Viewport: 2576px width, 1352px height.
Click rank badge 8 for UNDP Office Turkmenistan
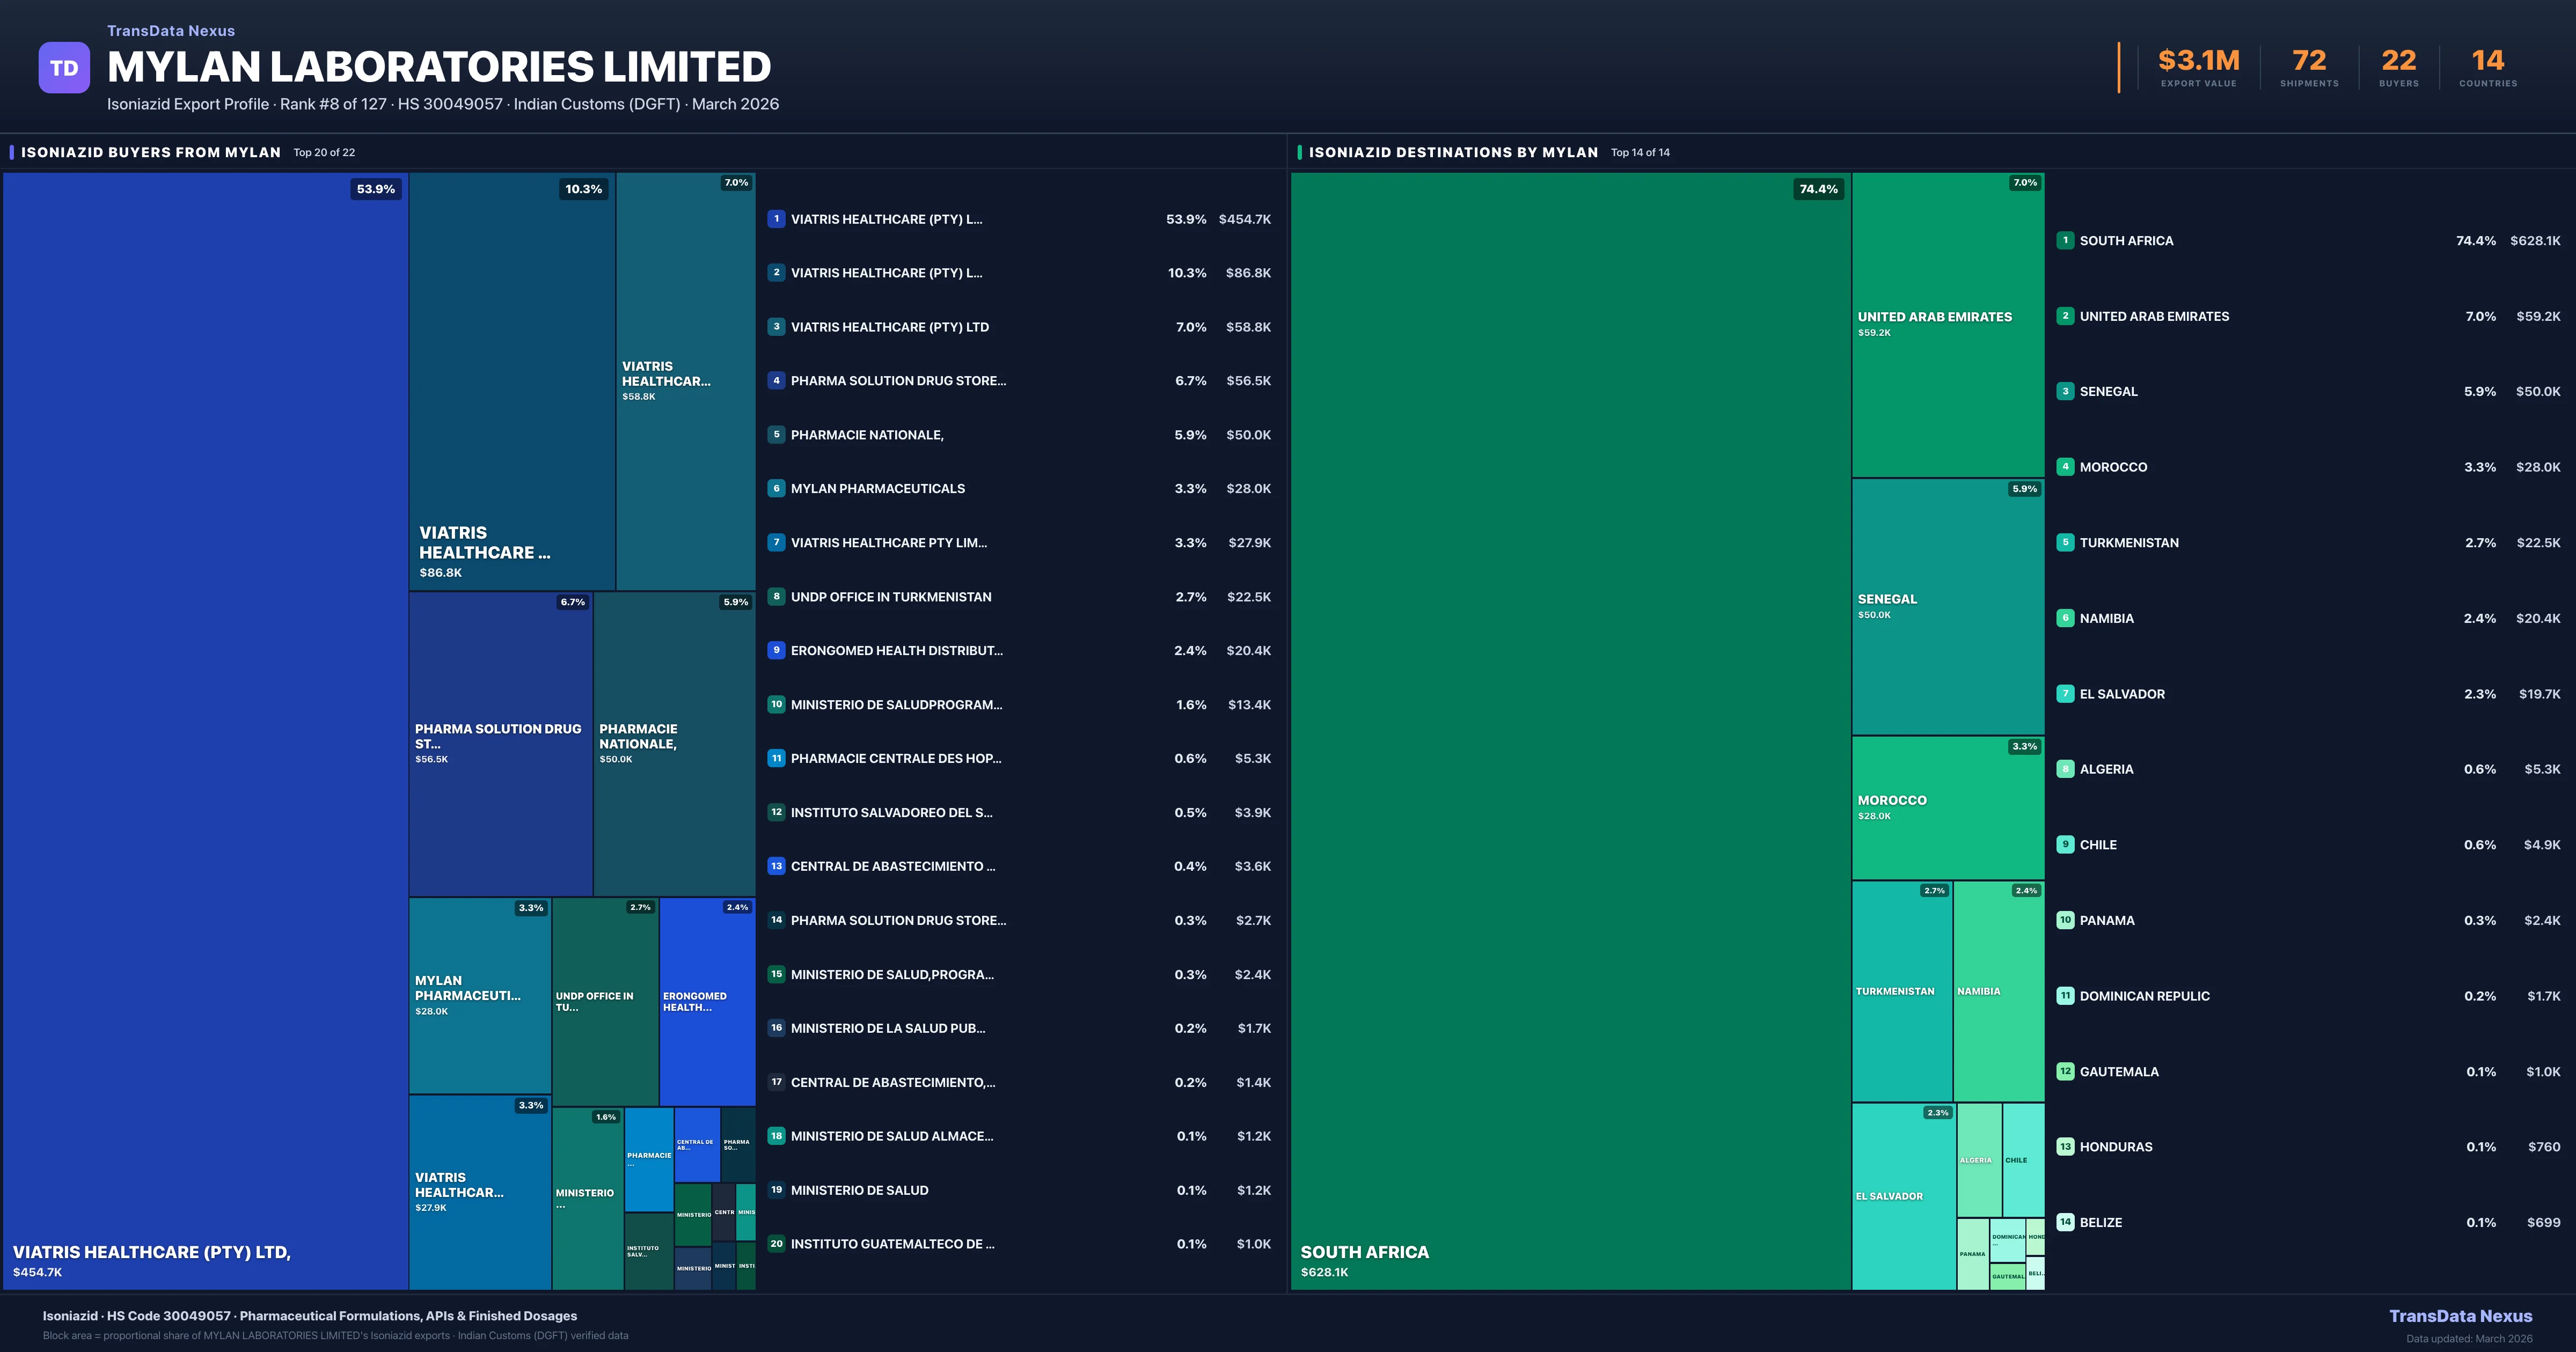pyautogui.click(x=776, y=597)
